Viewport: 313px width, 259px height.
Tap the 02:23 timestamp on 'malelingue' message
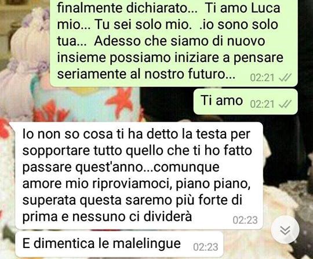(x=206, y=247)
